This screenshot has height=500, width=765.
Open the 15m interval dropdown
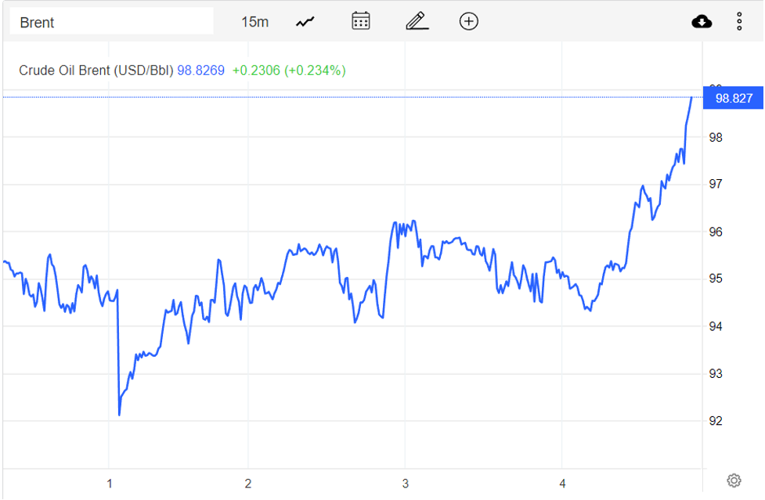tap(254, 22)
